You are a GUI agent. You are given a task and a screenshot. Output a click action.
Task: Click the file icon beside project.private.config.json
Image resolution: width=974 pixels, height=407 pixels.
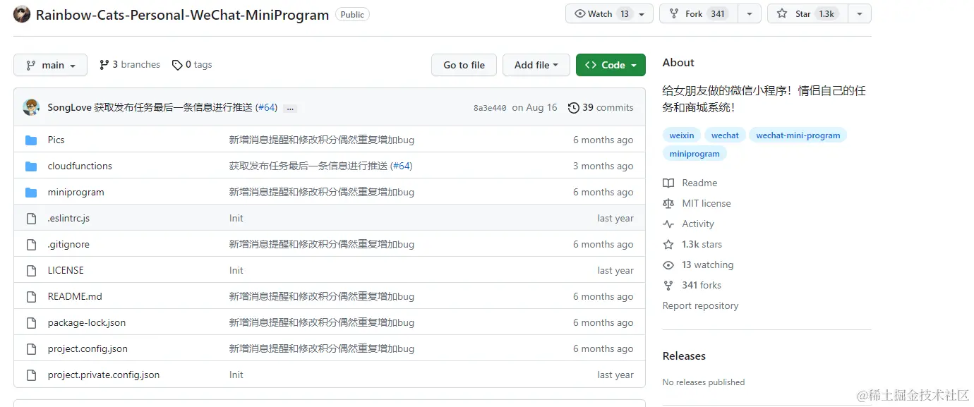pyautogui.click(x=31, y=375)
